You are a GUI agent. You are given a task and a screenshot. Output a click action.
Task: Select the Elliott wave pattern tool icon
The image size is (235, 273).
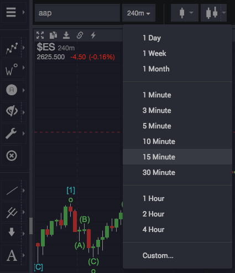tap(12, 48)
